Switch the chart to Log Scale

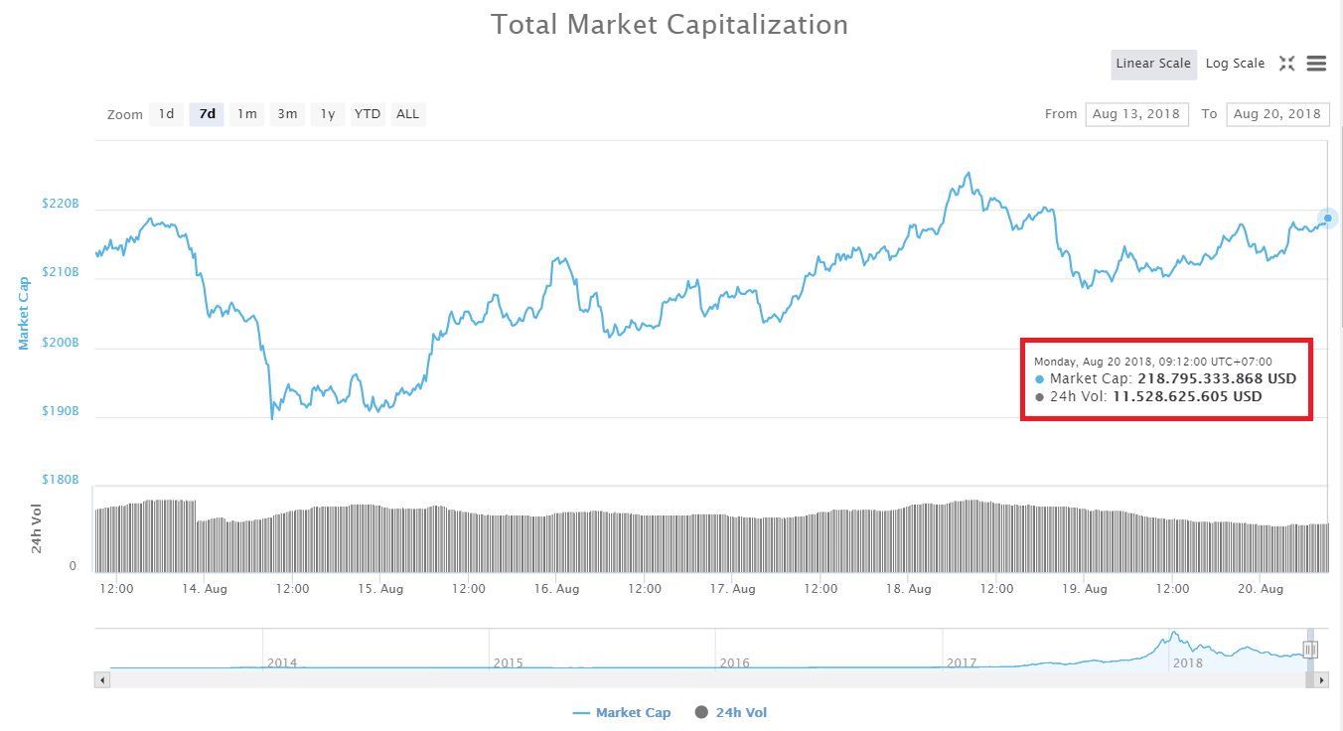(x=1235, y=63)
